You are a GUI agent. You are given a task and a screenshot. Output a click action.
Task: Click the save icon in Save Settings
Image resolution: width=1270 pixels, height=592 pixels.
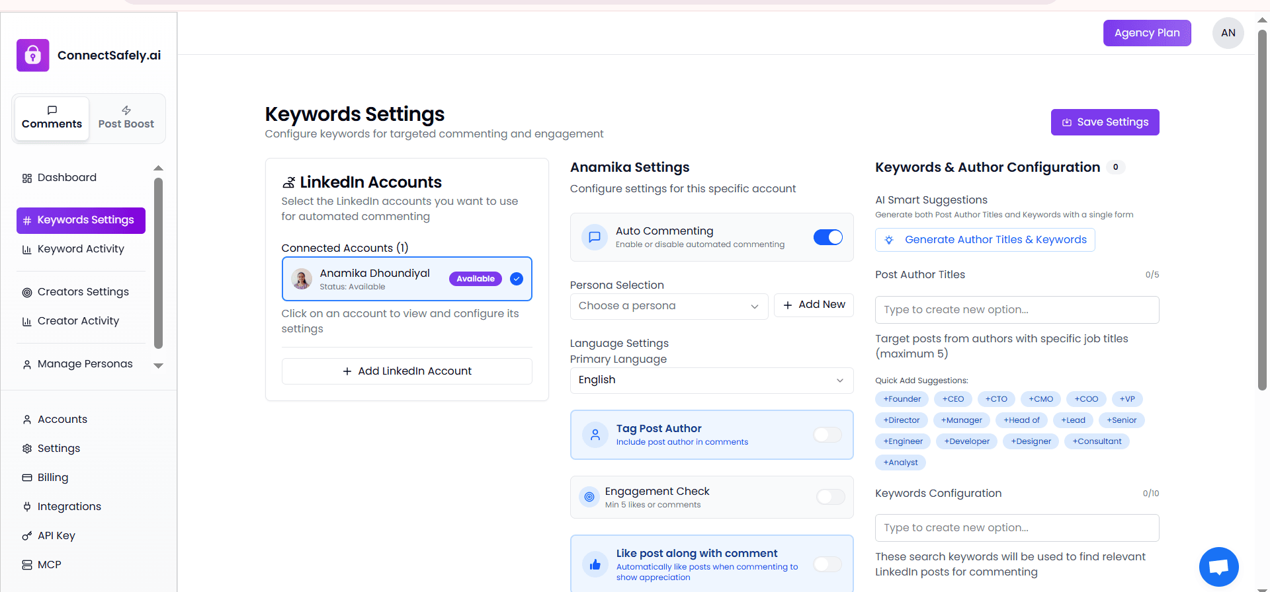(x=1067, y=122)
